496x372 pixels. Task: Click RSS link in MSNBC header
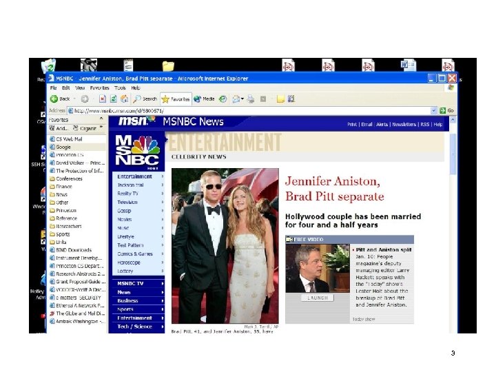(425, 124)
